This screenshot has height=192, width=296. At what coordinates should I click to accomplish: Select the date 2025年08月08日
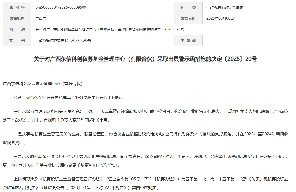pyautogui.click(x=220, y=18)
